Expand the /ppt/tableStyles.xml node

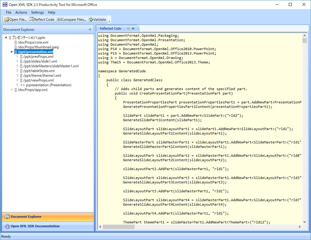click(x=17, y=71)
